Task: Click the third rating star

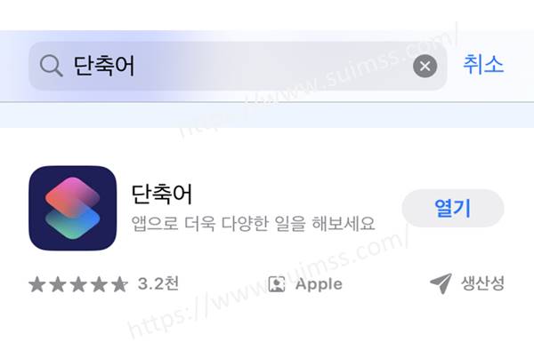Action: (x=78, y=284)
